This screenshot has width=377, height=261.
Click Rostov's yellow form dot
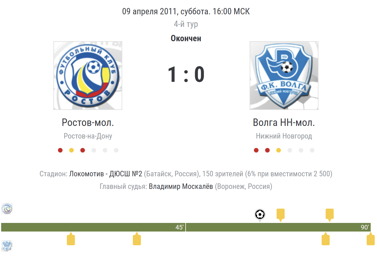click(x=71, y=150)
